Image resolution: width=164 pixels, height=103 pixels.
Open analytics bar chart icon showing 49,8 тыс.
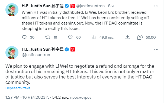tap(94, 37)
